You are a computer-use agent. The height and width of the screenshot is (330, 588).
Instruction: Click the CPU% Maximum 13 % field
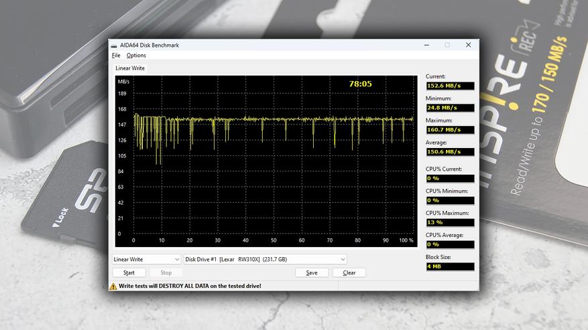pos(450,222)
